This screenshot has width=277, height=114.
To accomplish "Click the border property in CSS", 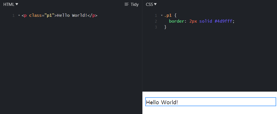I will pyautogui.click(x=177, y=21).
